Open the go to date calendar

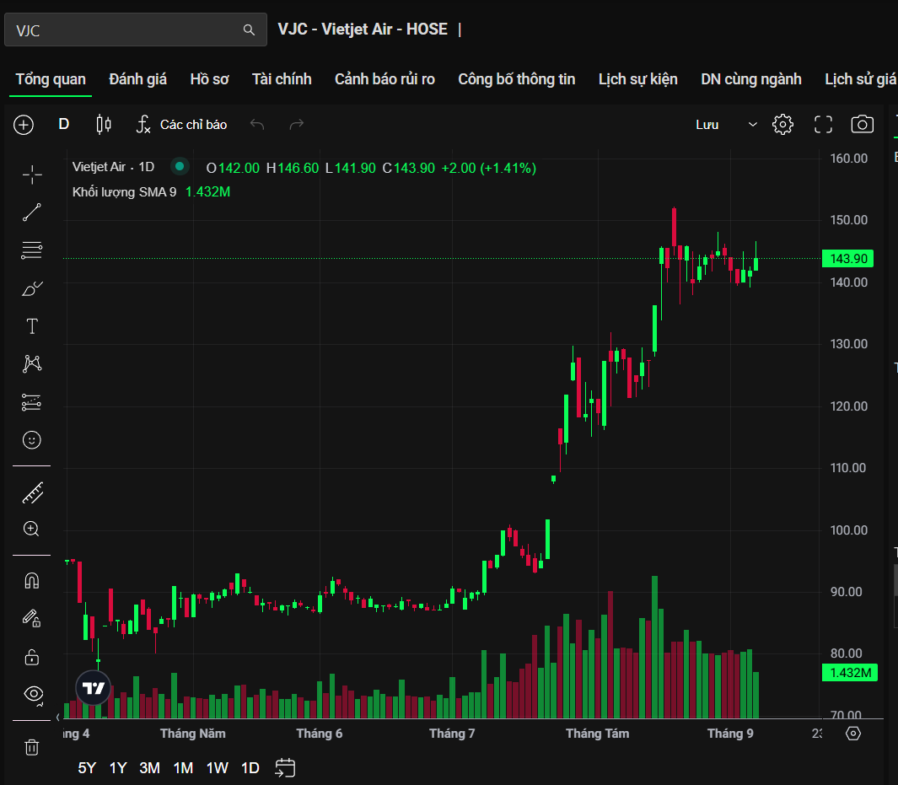click(285, 768)
